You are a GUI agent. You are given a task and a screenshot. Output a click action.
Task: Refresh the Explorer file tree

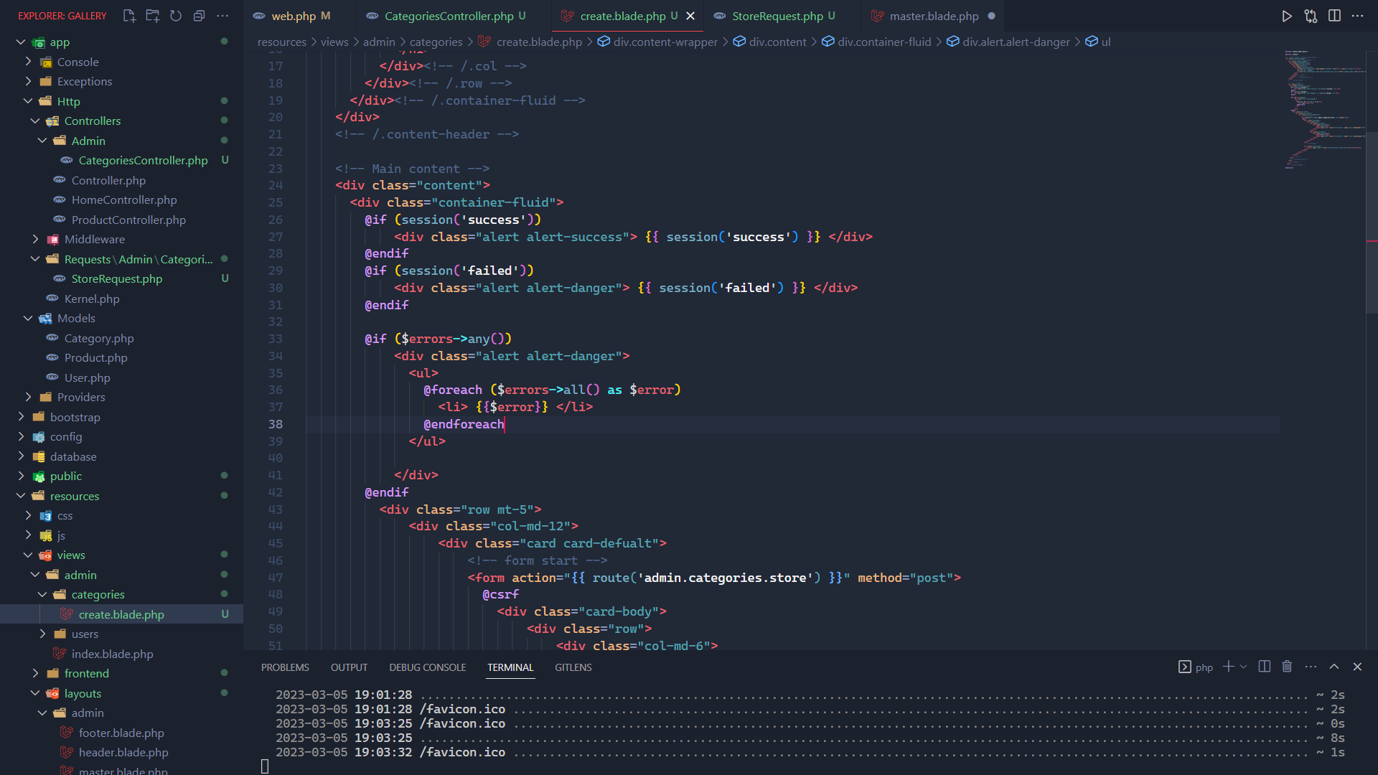tap(176, 16)
